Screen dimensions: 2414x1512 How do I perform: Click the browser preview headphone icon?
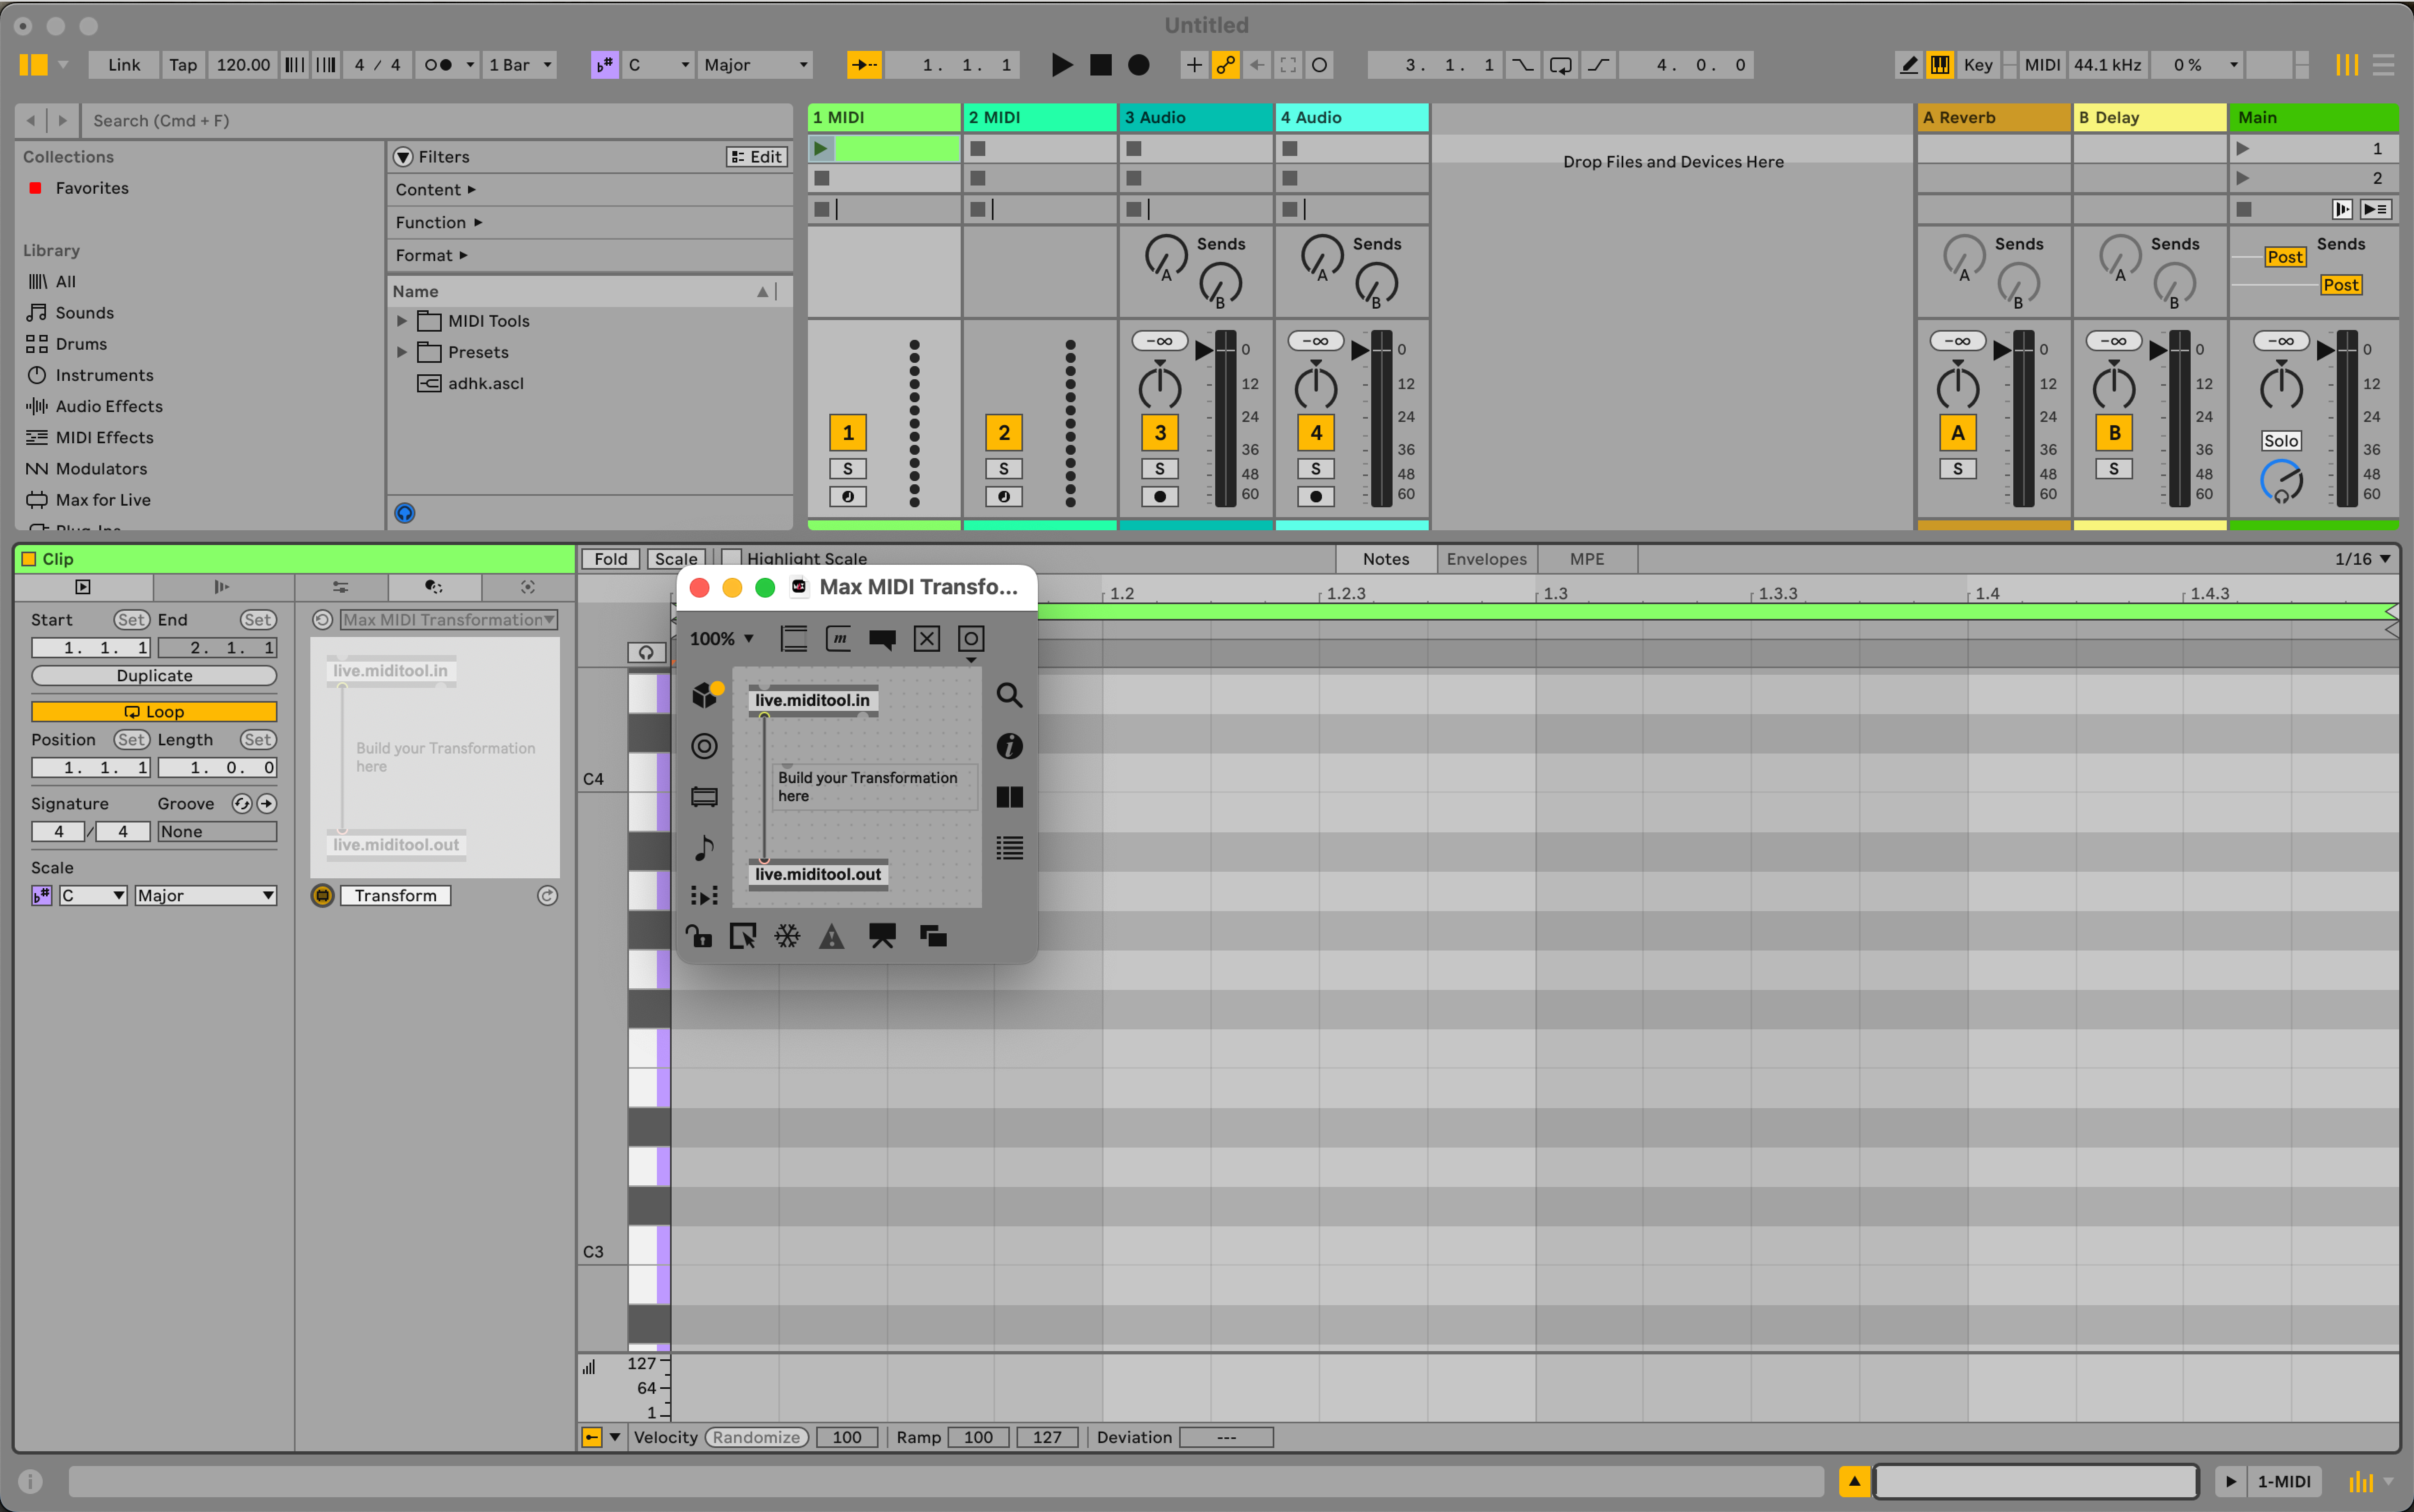click(404, 513)
